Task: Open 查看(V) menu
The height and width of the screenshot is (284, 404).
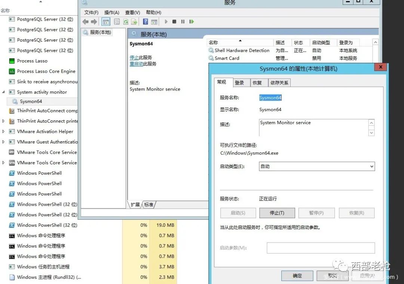Action: [x=132, y=12]
